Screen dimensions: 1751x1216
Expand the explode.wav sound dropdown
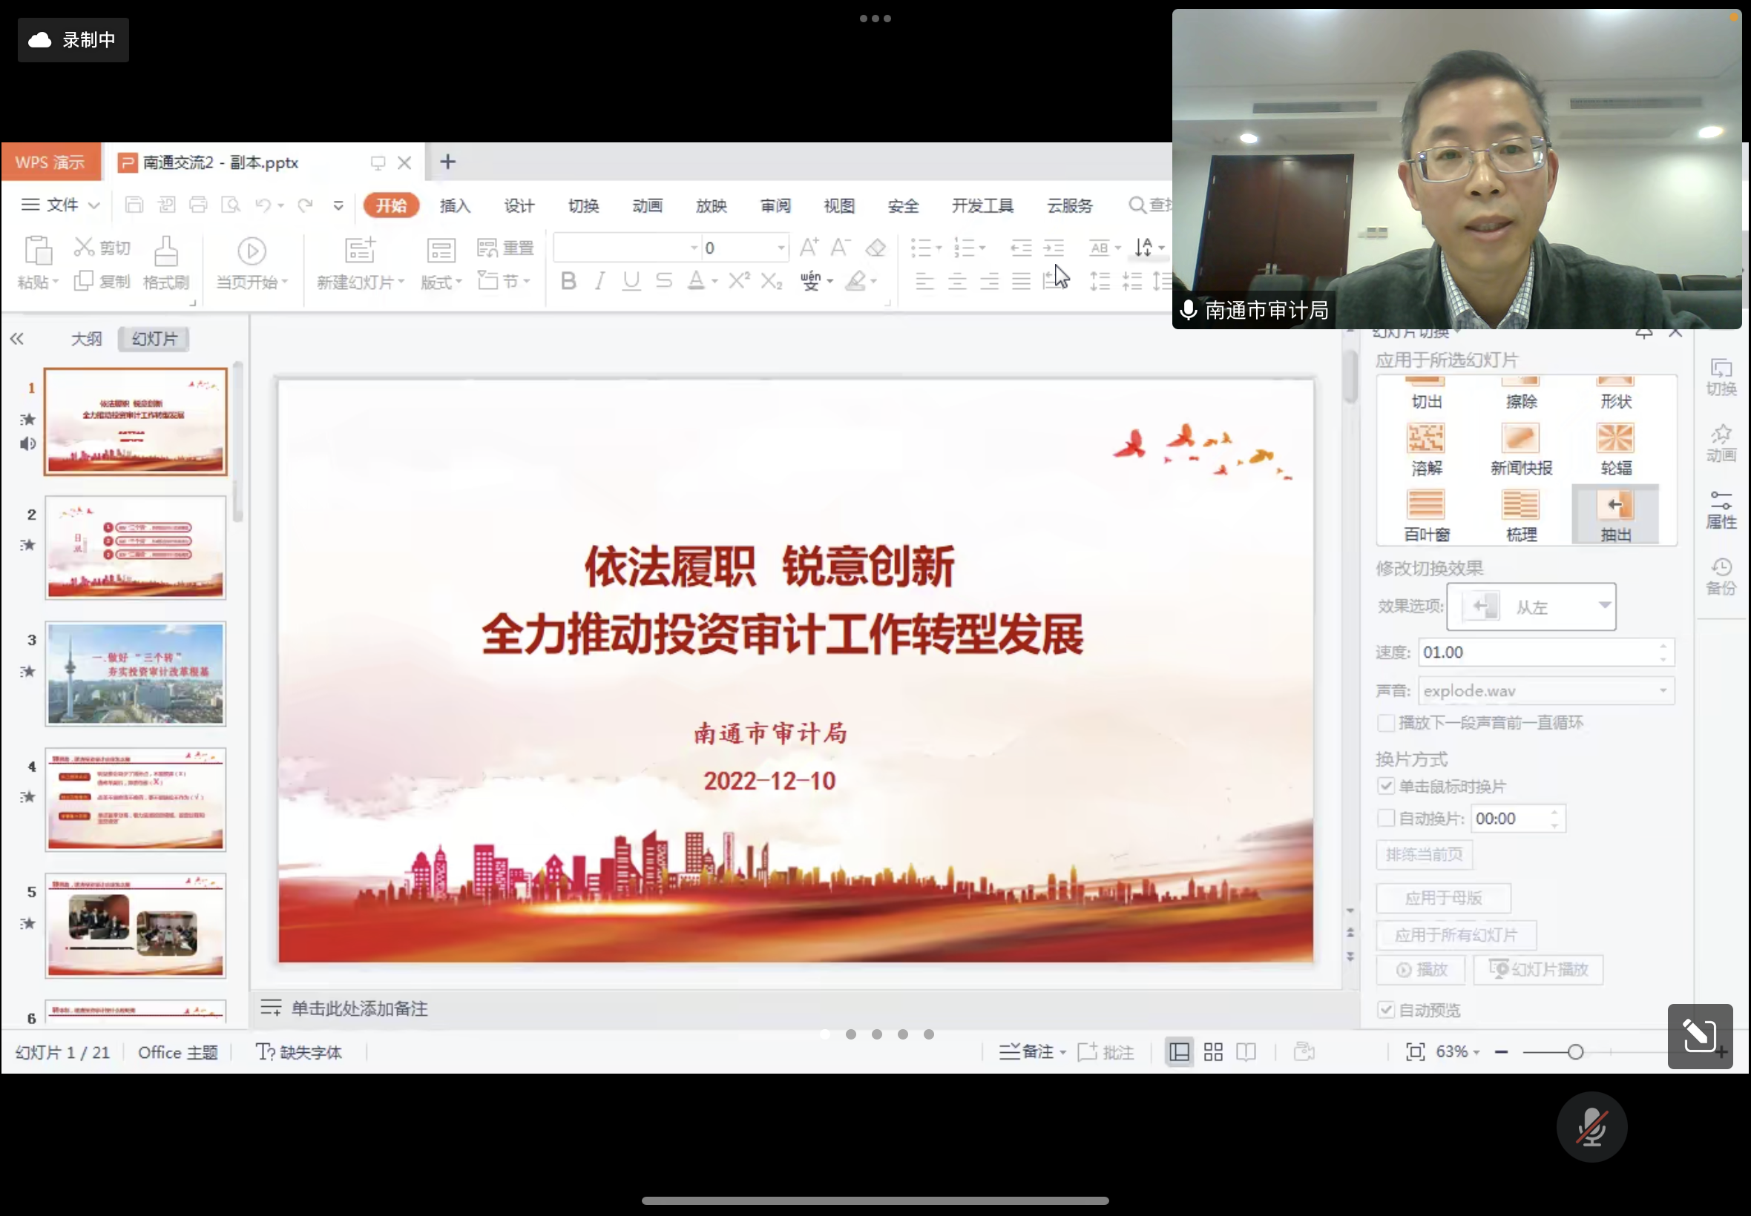click(x=1663, y=691)
